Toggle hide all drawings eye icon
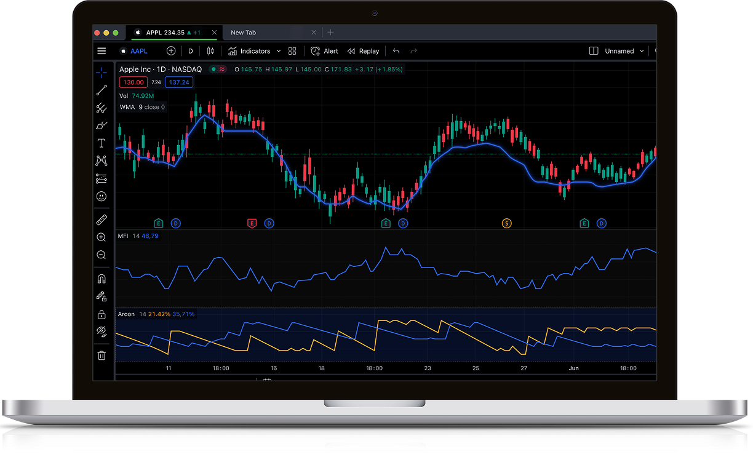Image resolution: width=753 pixels, height=460 pixels. point(102,332)
